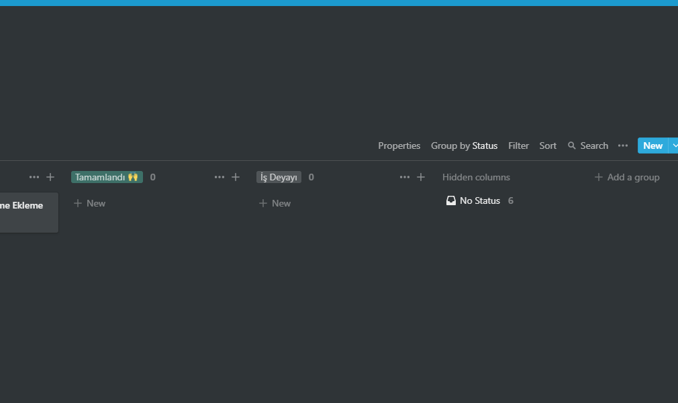Open options menu for the Tamamlandı column
This screenshot has height=403, width=678.
coord(219,177)
